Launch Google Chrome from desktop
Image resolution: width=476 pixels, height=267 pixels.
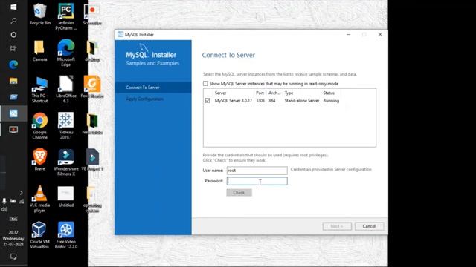tap(39, 126)
